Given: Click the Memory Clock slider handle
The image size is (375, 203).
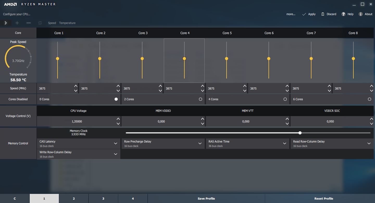Looking at the screenshot, I should tap(300, 133).
